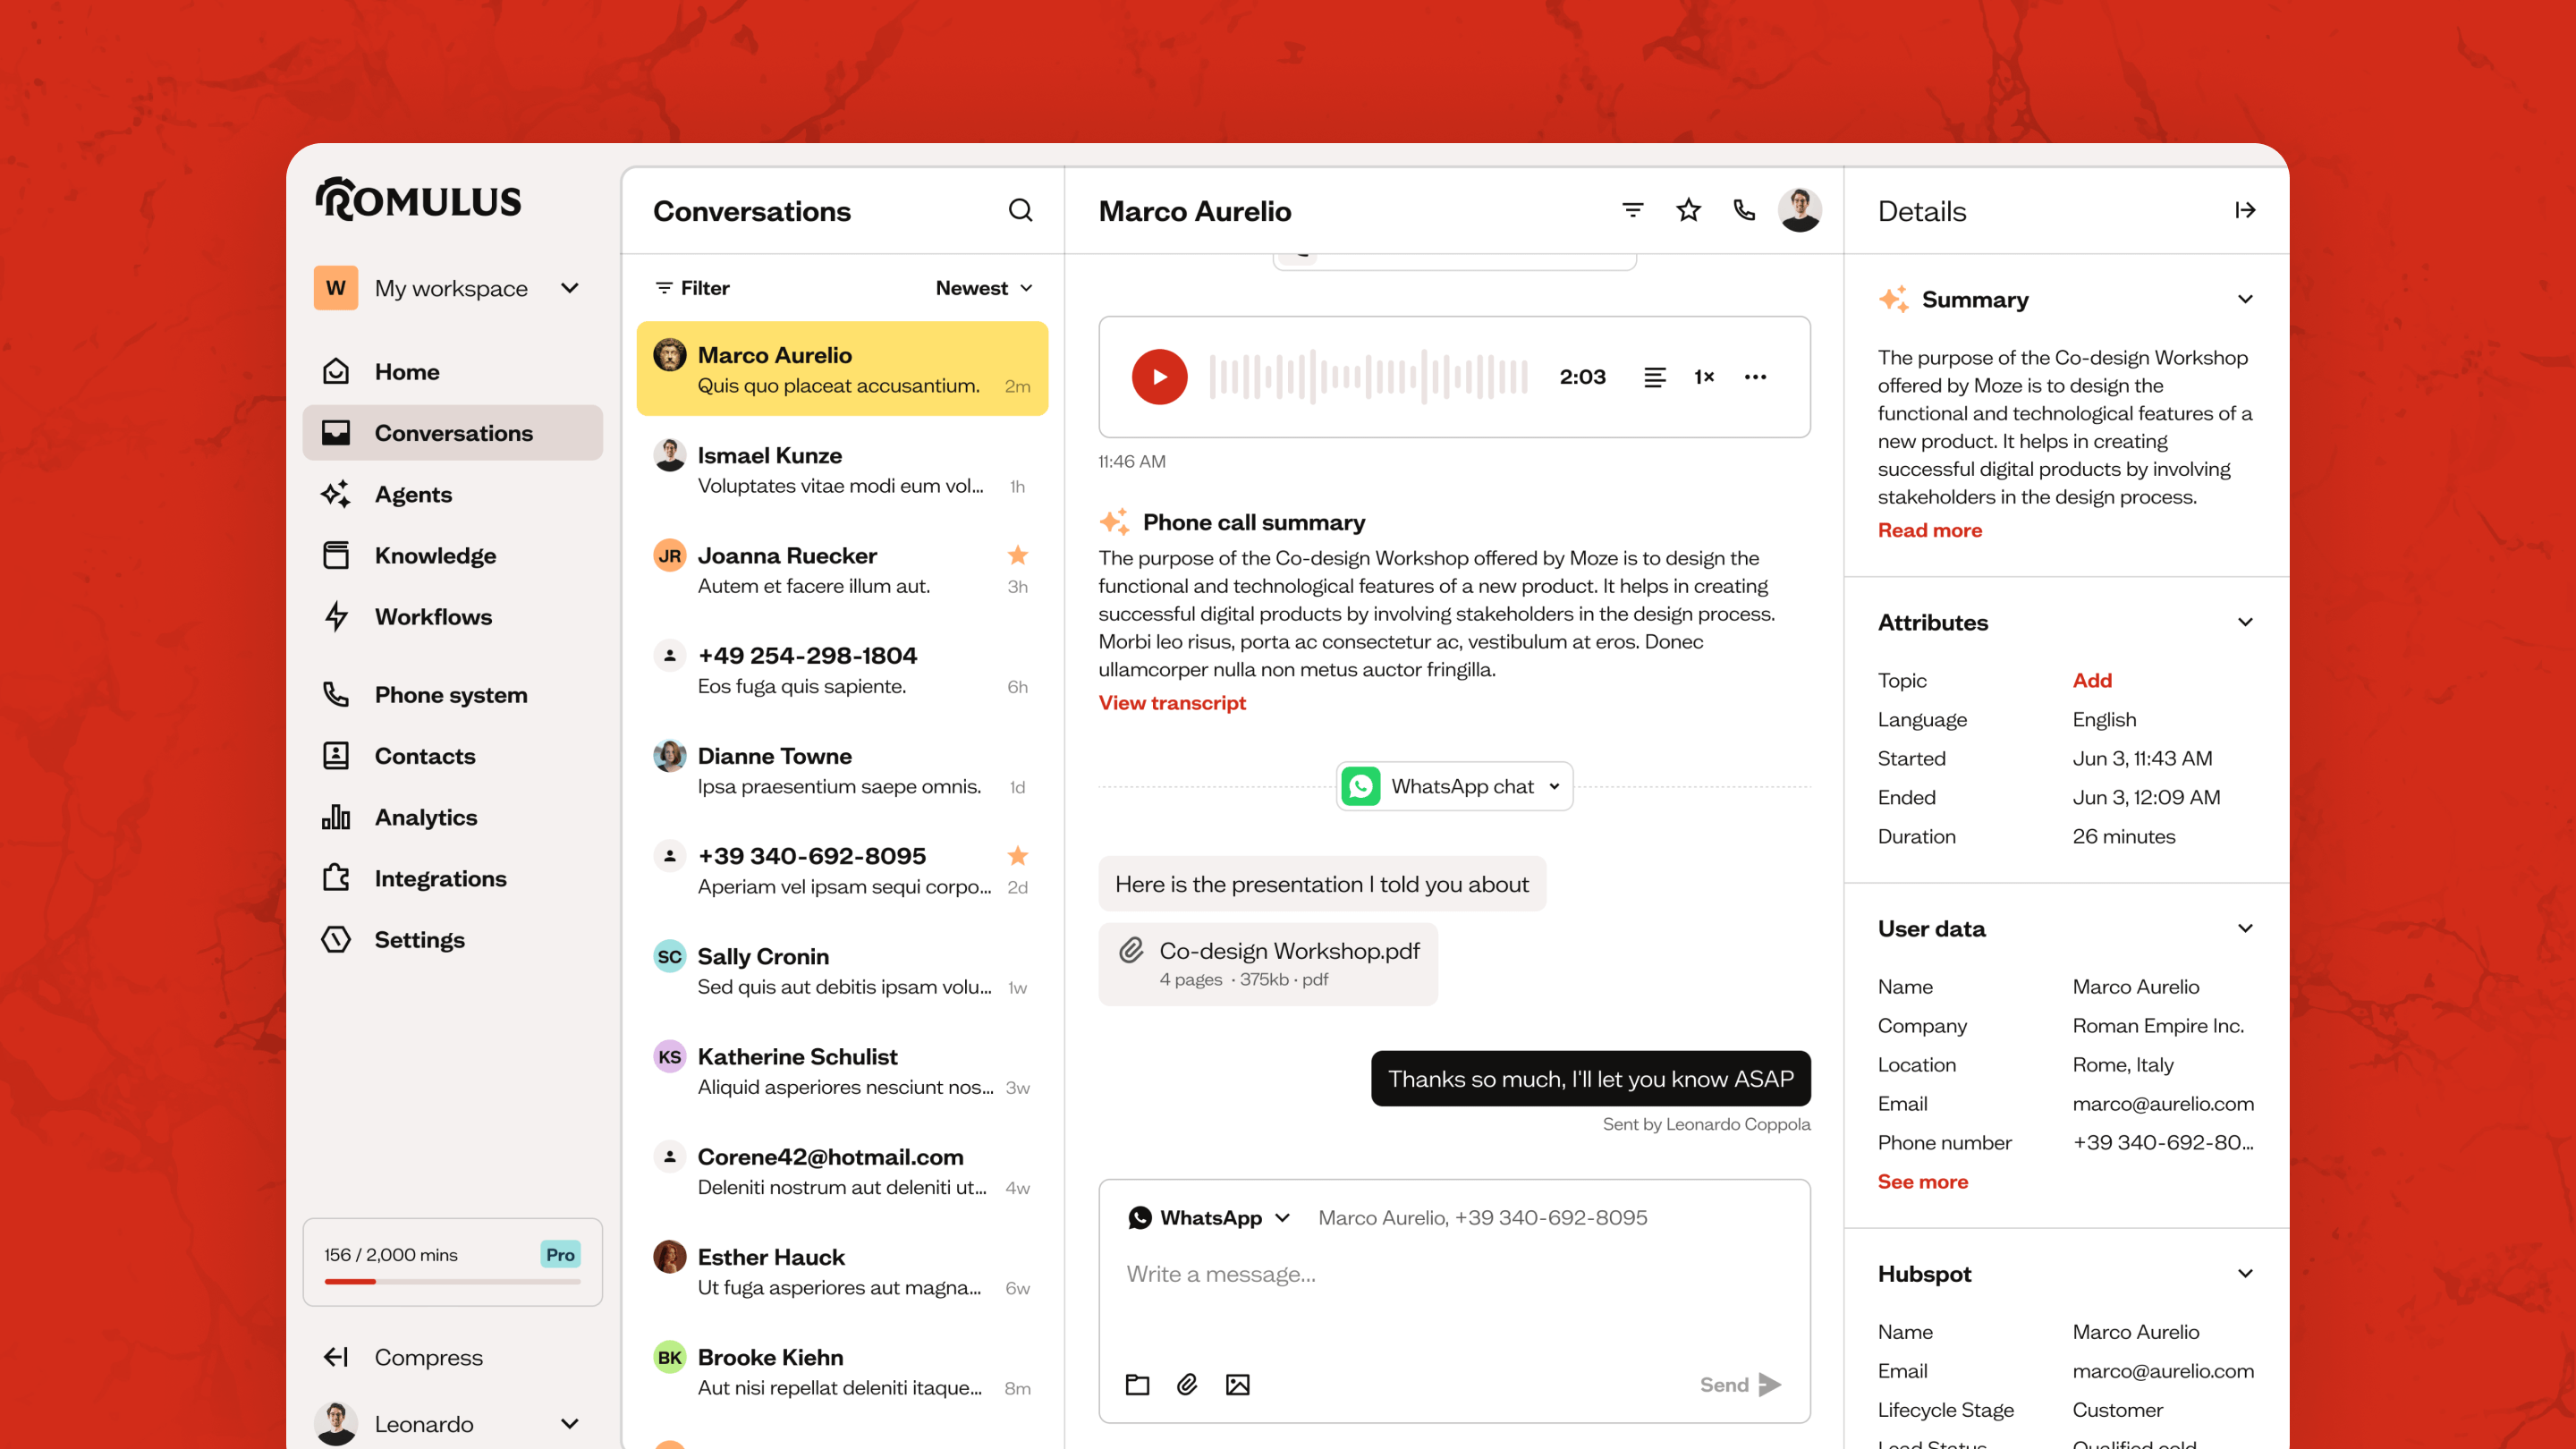The width and height of the screenshot is (2576, 1449).
Task: Insert an image into the WhatsApp message
Action: (1238, 1384)
